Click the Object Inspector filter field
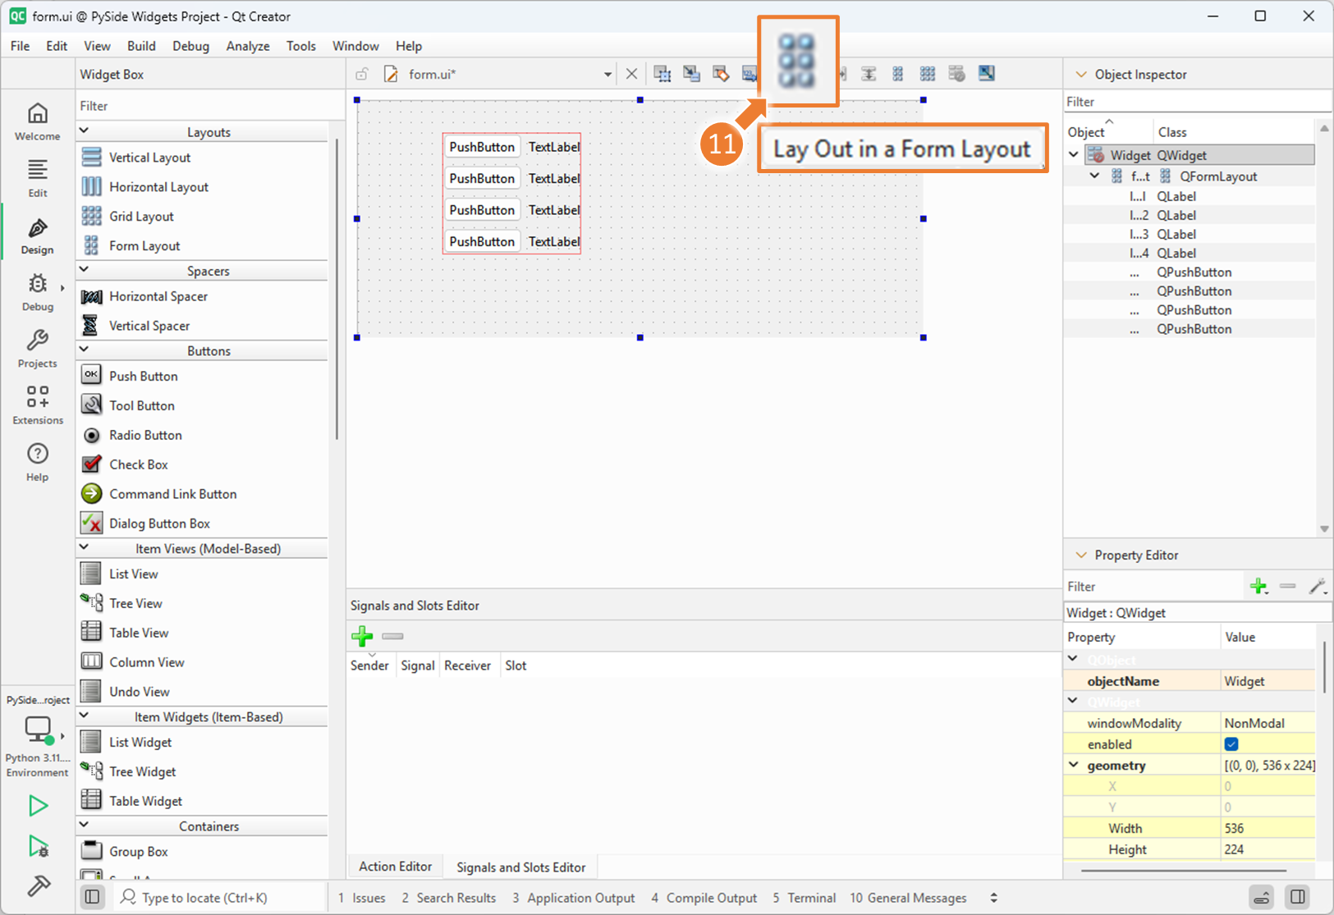The image size is (1334, 915). [1197, 102]
